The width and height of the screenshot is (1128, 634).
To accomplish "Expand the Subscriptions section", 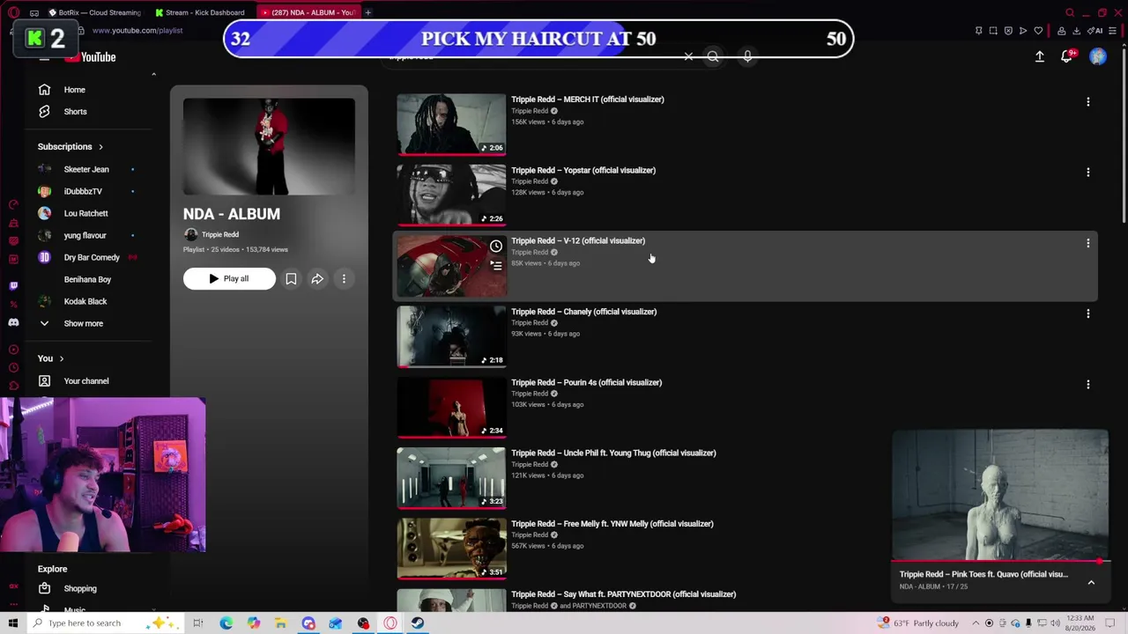I will (x=70, y=147).
